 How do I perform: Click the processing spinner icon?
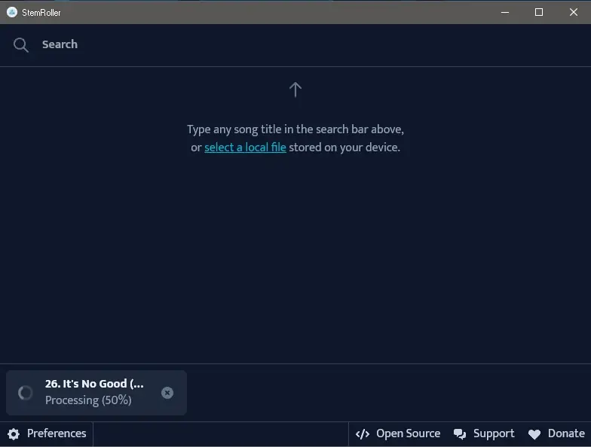point(26,393)
